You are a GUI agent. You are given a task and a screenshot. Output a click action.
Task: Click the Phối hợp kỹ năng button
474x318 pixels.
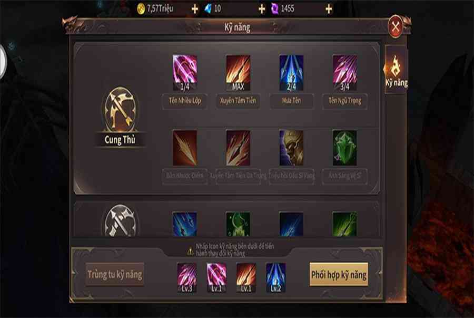point(339,274)
